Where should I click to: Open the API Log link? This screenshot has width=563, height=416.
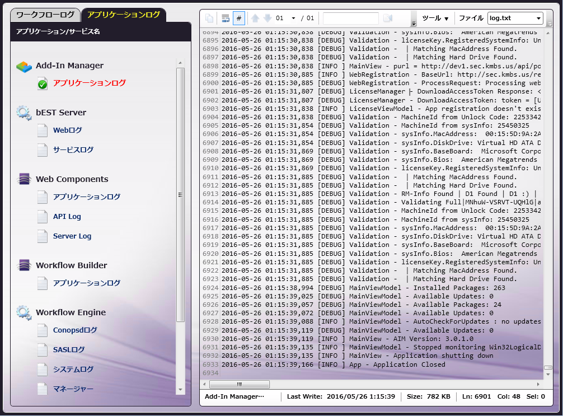coord(67,217)
